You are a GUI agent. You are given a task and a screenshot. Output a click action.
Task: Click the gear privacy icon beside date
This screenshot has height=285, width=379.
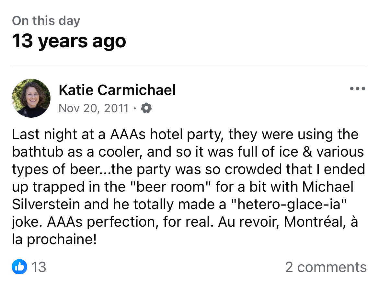[x=146, y=108]
